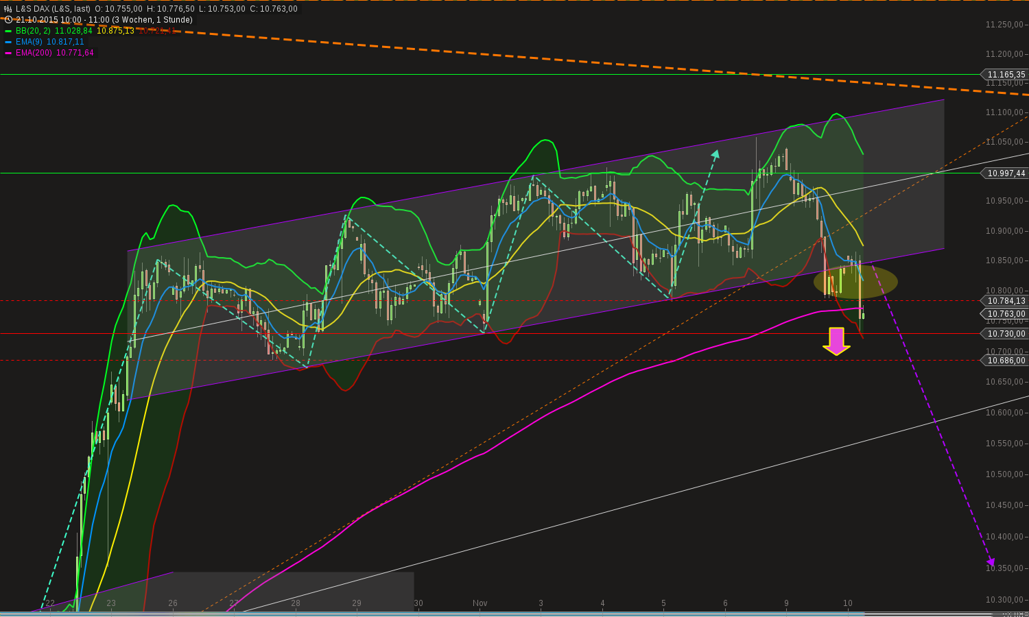Click the 28 date label on the time axis

(x=296, y=603)
